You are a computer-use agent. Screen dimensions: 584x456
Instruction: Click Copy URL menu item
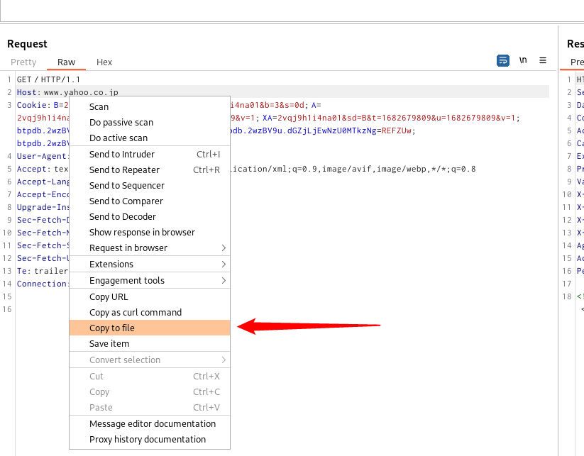tap(109, 296)
